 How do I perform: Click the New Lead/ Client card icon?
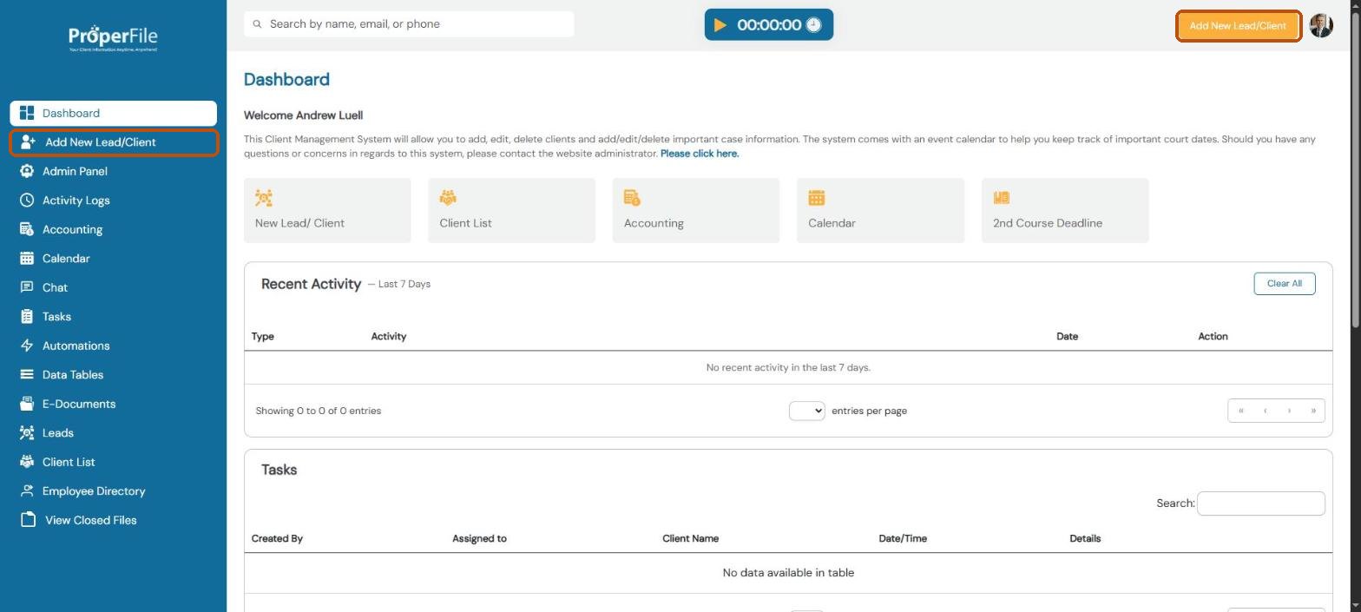coord(264,198)
